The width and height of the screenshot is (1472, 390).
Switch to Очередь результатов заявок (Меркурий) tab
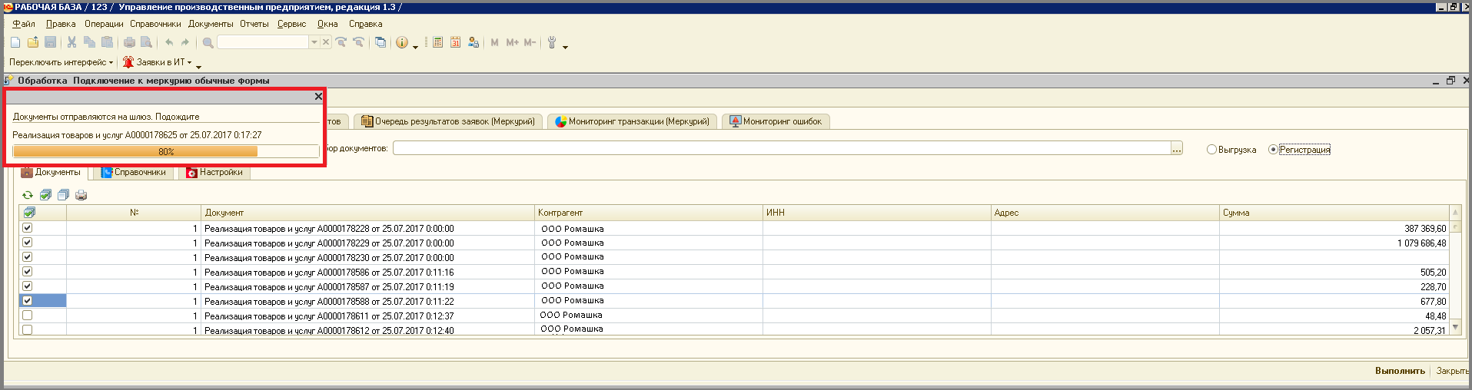tap(448, 121)
